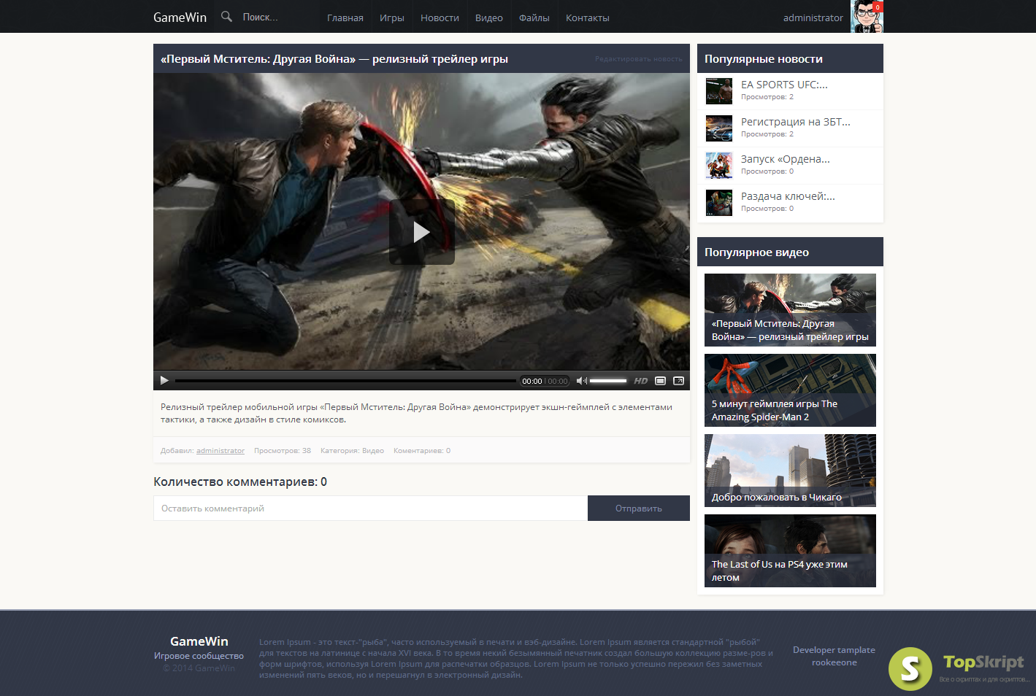Click EA SPORTS UFC news thumbnail
This screenshot has width=1036, height=696.
(719, 91)
